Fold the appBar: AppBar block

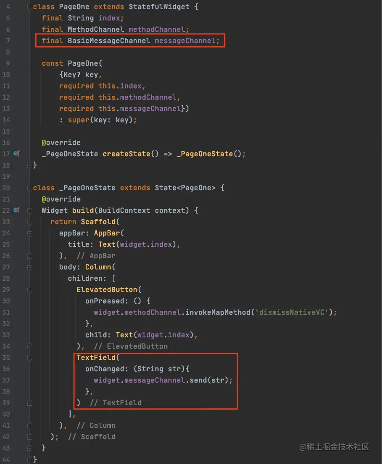point(30,233)
